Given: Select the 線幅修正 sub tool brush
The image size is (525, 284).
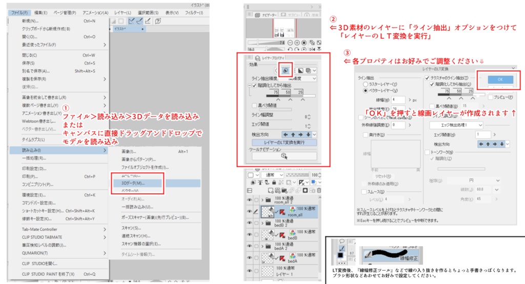Looking at the screenshot, I should (x=390, y=255).
